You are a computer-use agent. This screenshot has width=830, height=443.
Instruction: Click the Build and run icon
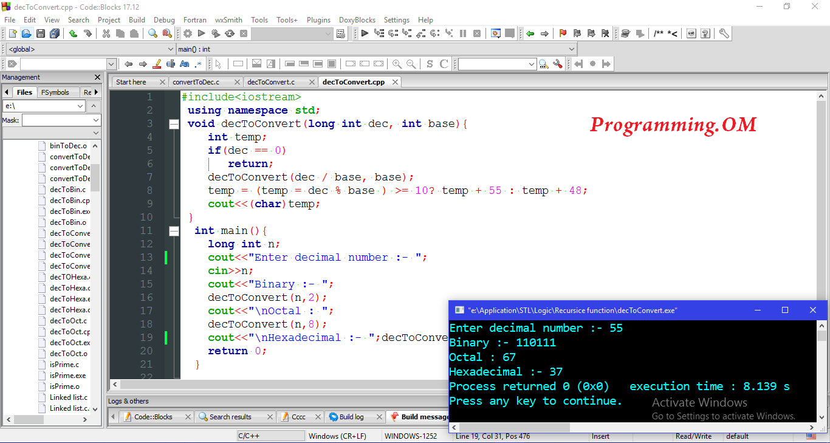coord(216,33)
